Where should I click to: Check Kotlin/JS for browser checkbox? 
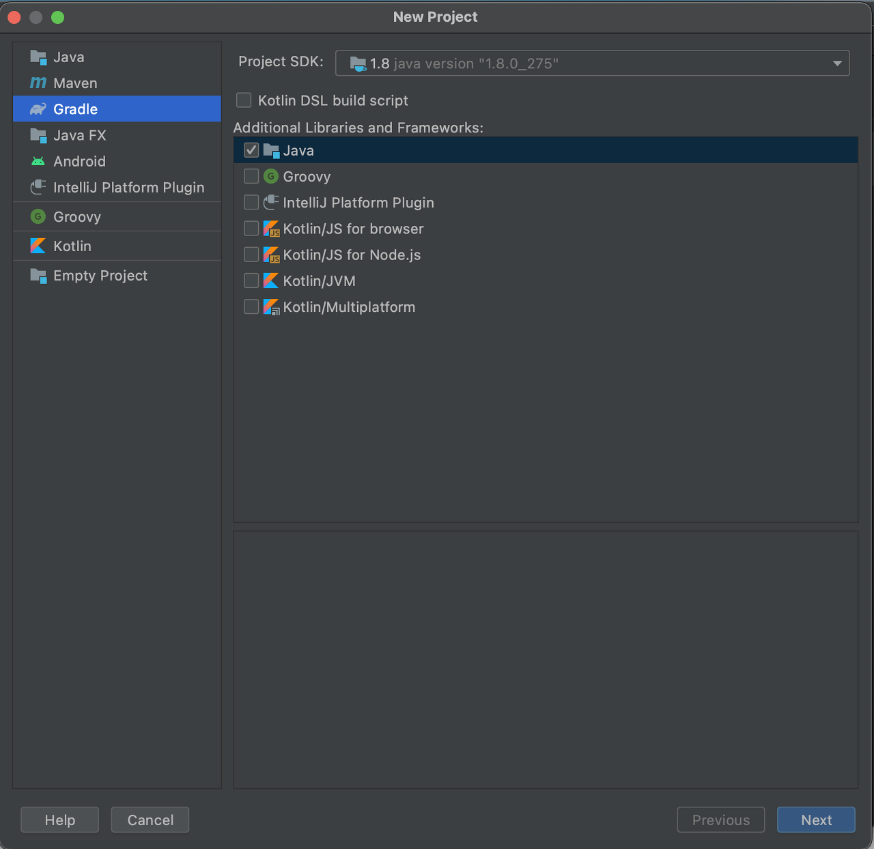click(x=251, y=228)
